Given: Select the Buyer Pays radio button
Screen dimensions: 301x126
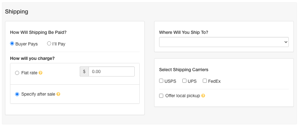Looking at the screenshot, I should (12, 44).
